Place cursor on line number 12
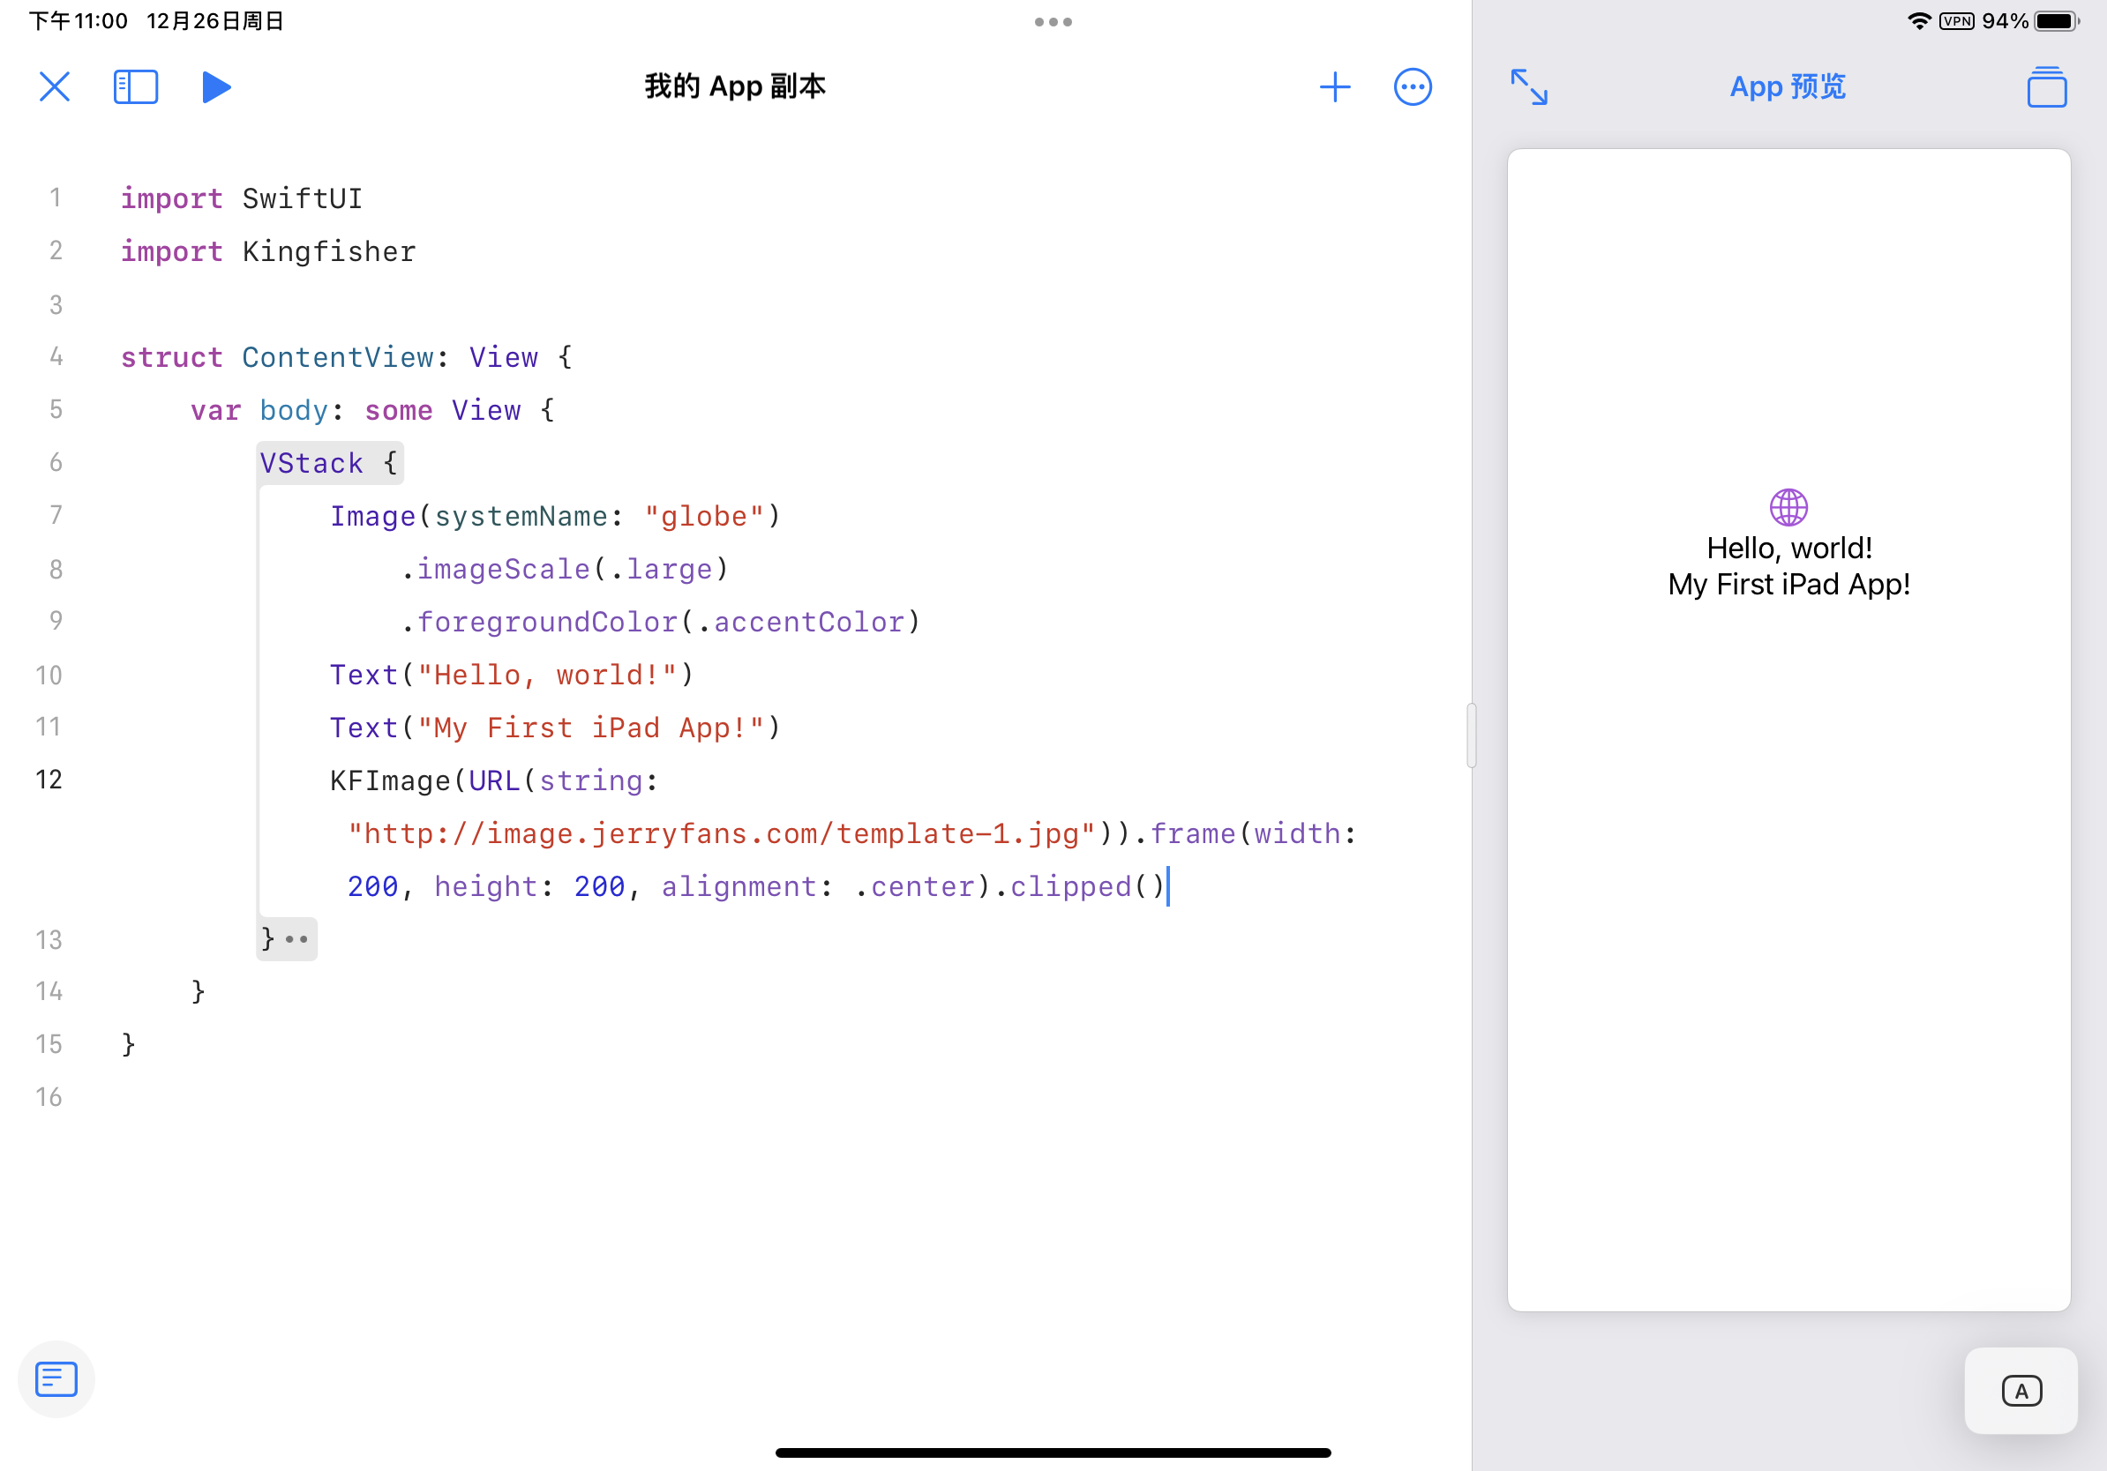The image size is (2107, 1471). point(49,780)
